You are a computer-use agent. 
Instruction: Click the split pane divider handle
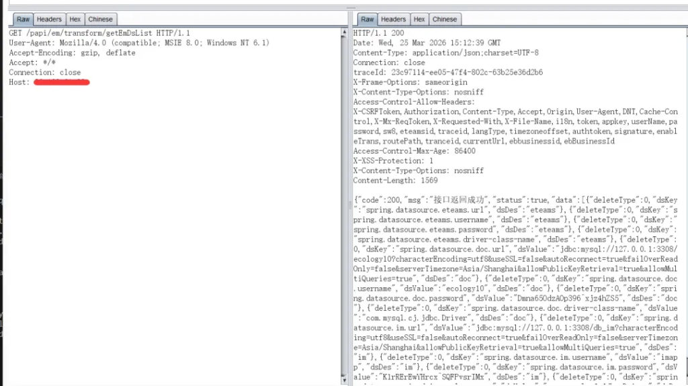click(350, 8)
